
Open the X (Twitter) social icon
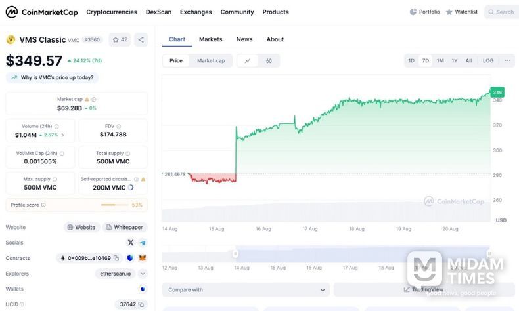click(x=131, y=243)
